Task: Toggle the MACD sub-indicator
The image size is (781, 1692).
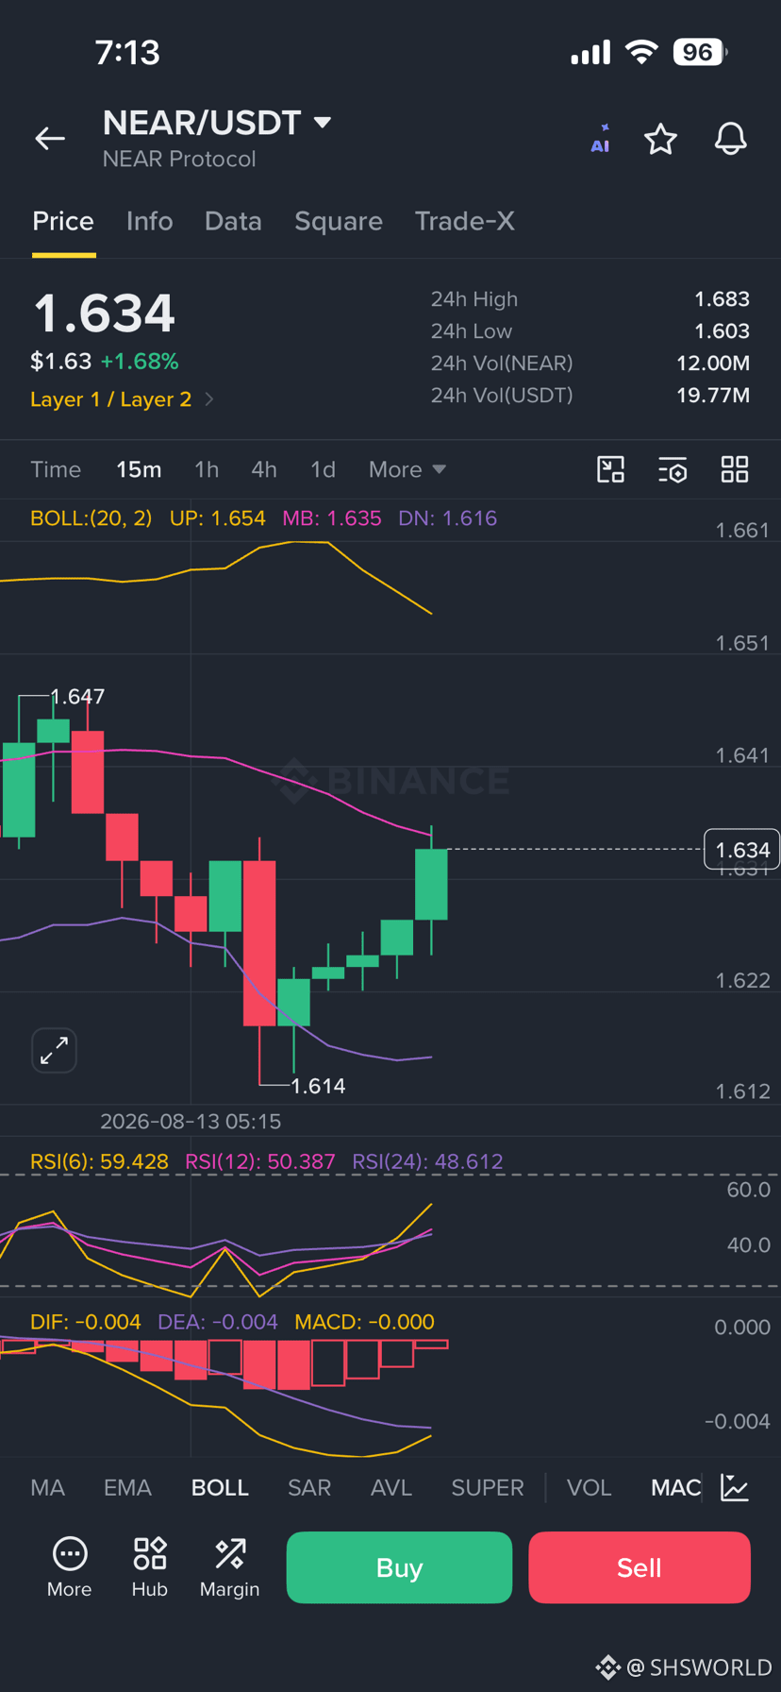Action: 675,1488
